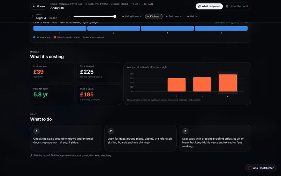Select the Living Room room chip

(x=132, y=16)
